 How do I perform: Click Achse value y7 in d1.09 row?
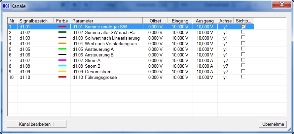click(x=226, y=72)
